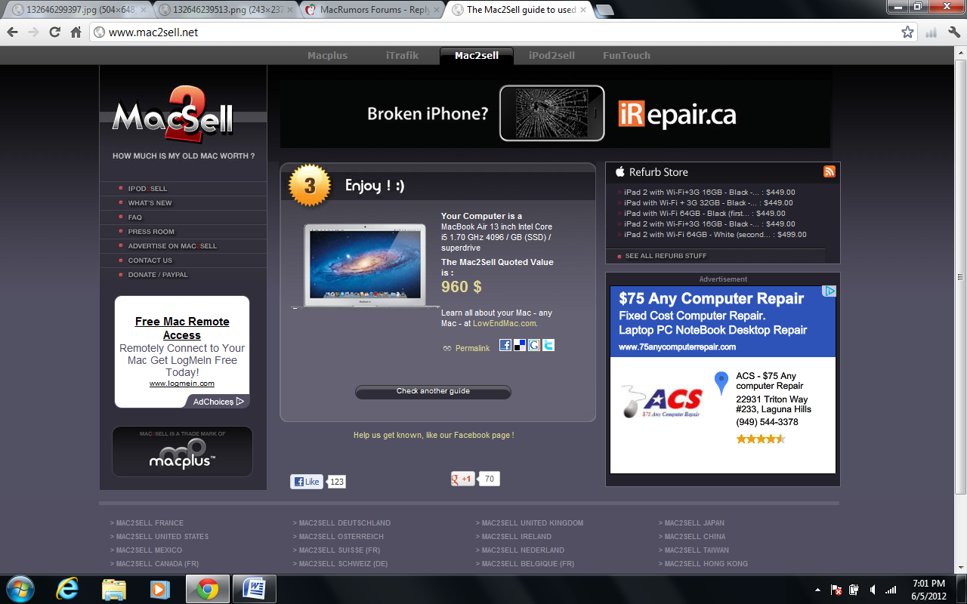967x604 pixels.
Task: Open Windows Explorer folder in taskbar
Action: point(113,589)
